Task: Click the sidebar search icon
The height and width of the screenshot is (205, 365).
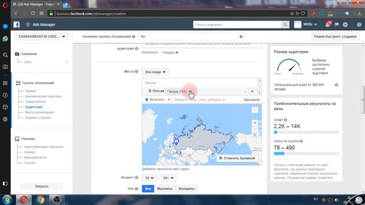Action: pos(5,55)
